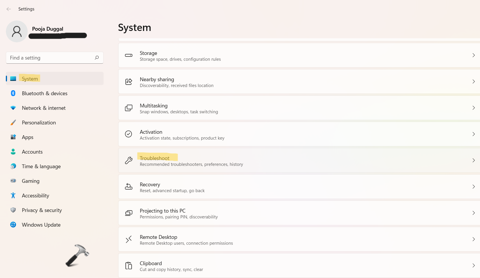Click the search magnifier icon
The width and height of the screenshot is (480, 278).
click(97, 58)
